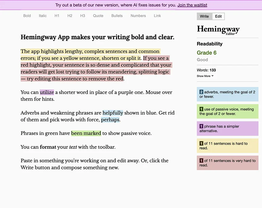Set heading level H1
262x208 pixels.
click(57, 16)
